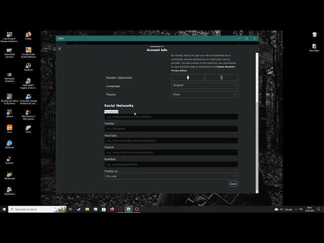This screenshot has height=243, width=324.
Task: Open Task View from the taskbar
Action: [70, 209]
